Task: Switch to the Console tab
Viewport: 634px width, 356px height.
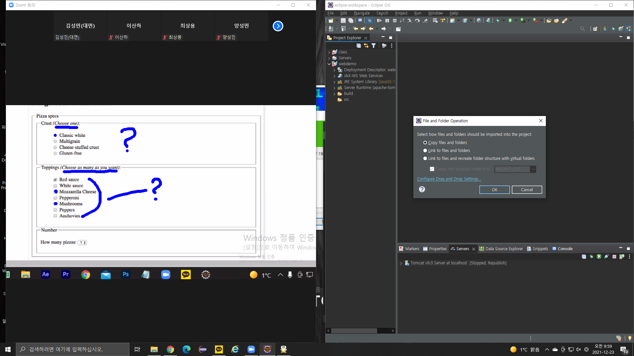Action: point(565,249)
